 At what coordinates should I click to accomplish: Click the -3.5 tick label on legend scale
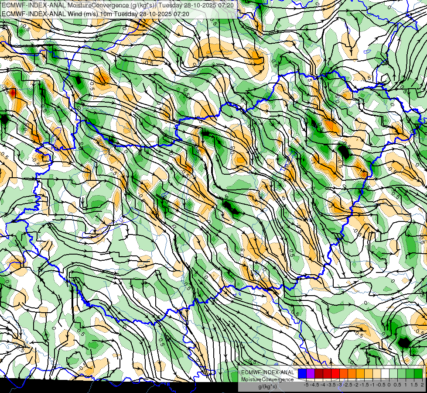click(331, 385)
